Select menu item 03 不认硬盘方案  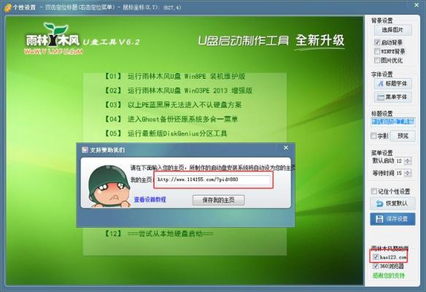click(x=173, y=104)
